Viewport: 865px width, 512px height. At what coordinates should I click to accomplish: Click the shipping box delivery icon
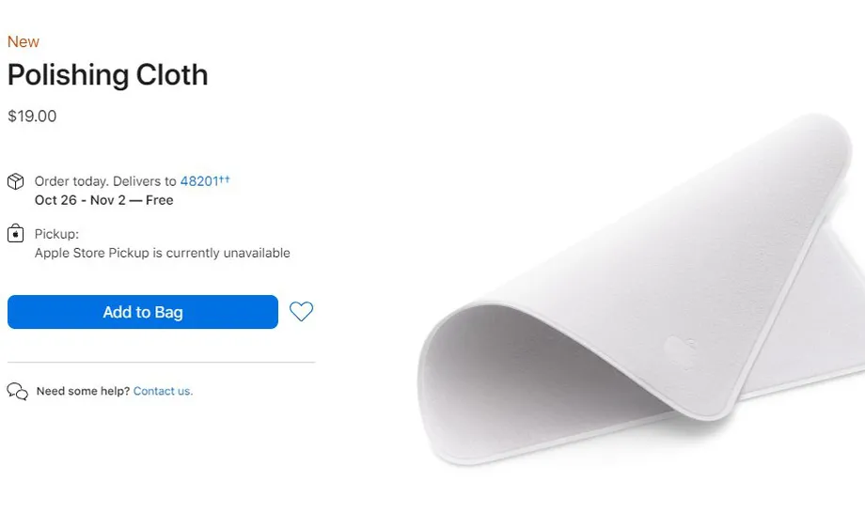[x=15, y=181]
